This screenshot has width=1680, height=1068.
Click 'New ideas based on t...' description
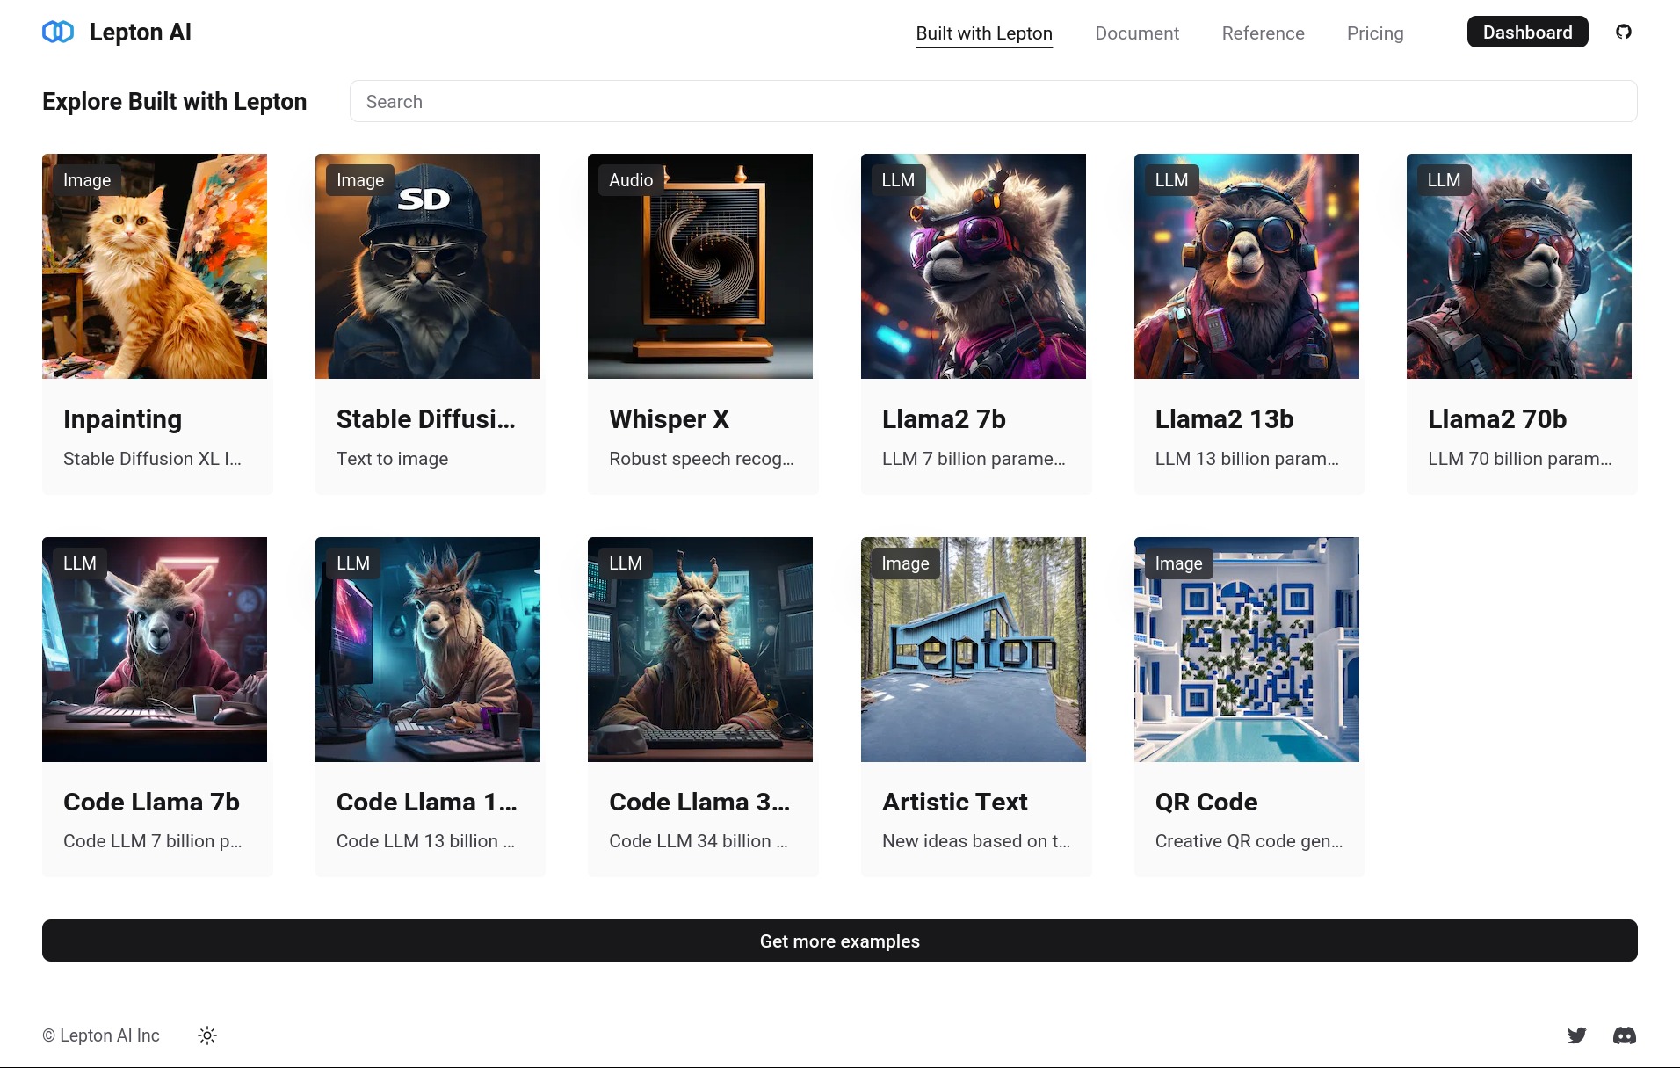[976, 841]
